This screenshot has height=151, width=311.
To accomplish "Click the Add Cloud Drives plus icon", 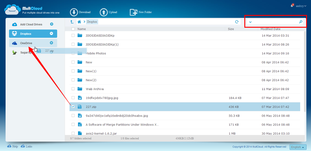I will [x=14, y=24].
